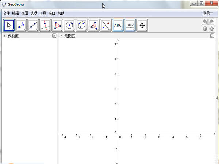
Task: Select the Reflect about line tool
Action: click(x=105, y=25)
